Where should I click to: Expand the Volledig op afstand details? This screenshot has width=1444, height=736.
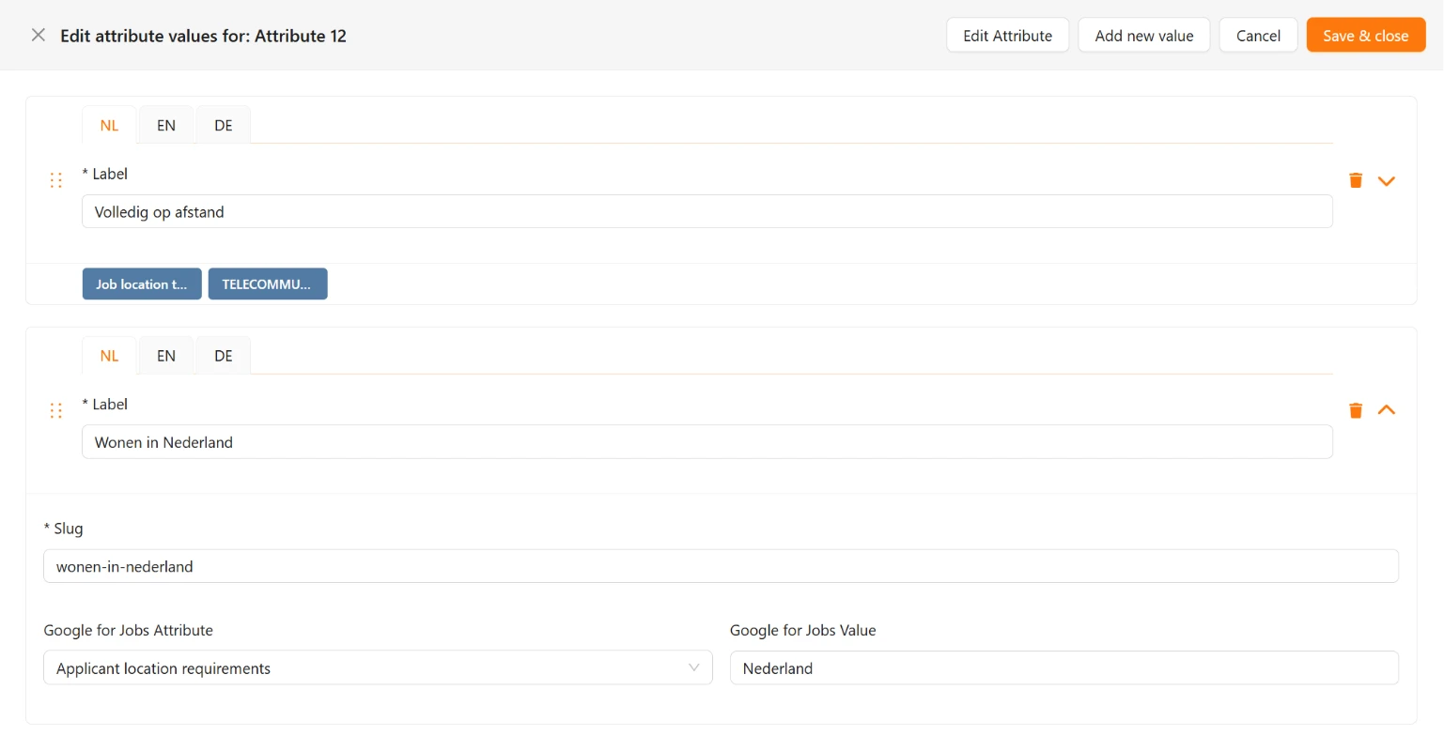[x=1387, y=180]
